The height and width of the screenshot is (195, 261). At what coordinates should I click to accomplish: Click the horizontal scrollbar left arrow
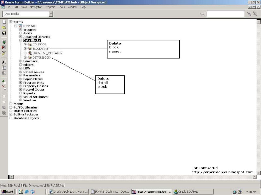(11, 177)
